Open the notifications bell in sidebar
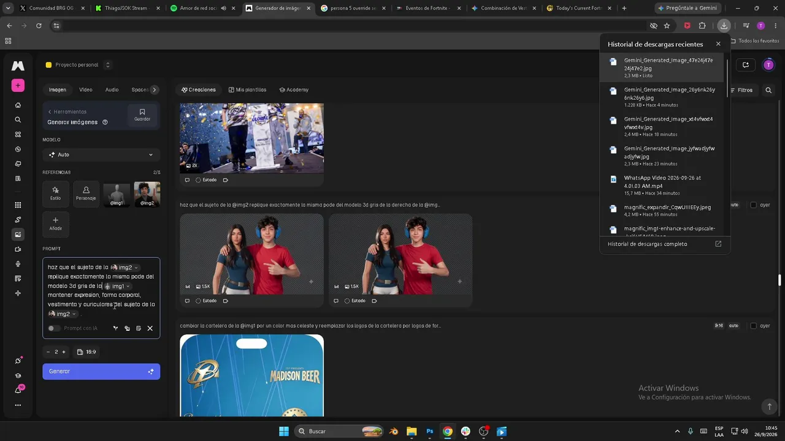 18,390
